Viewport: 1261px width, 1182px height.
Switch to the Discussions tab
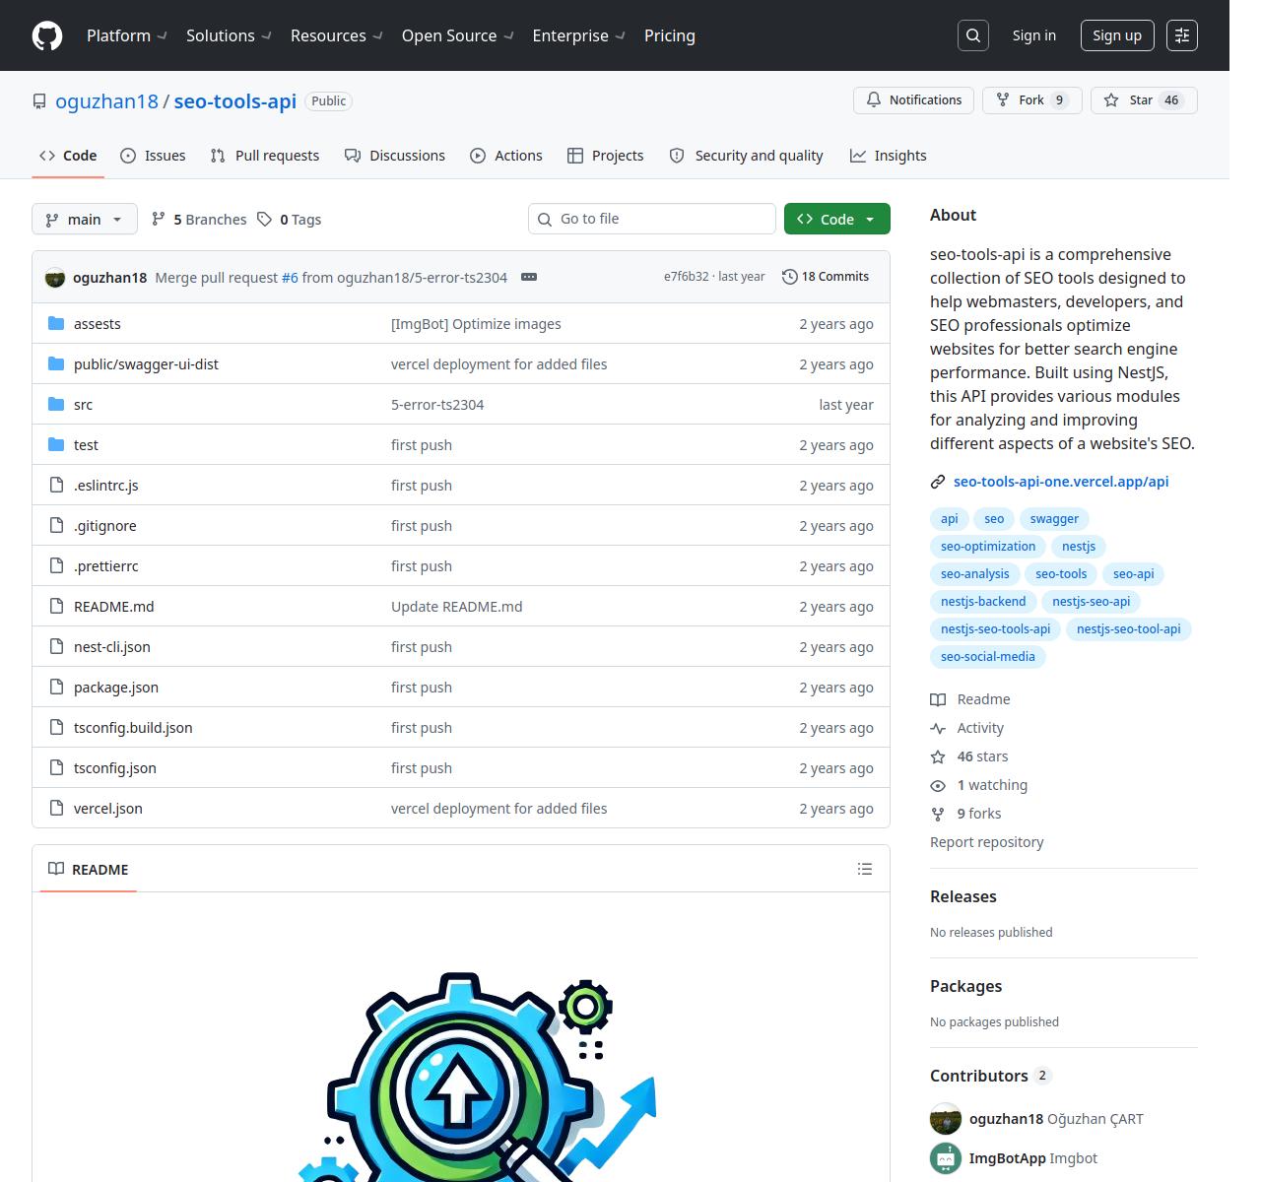[x=395, y=156]
